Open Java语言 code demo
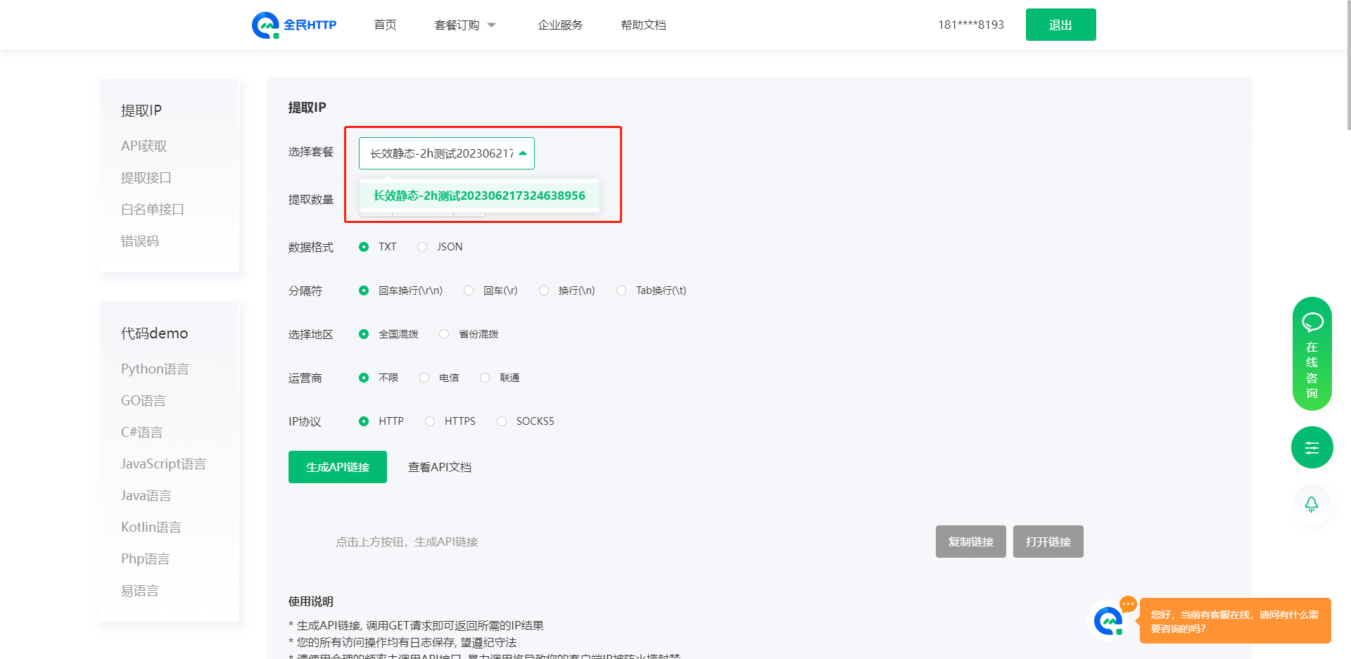This screenshot has width=1351, height=659. point(146,495)
